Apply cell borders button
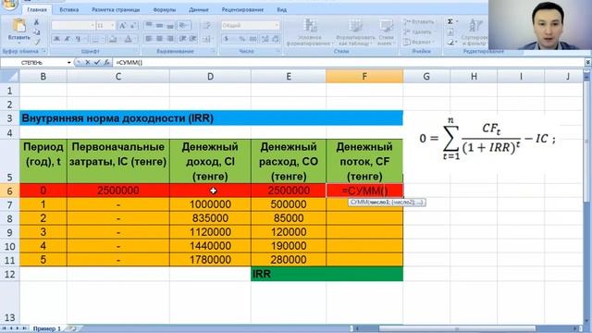592x333 pixels. point(95,39)
